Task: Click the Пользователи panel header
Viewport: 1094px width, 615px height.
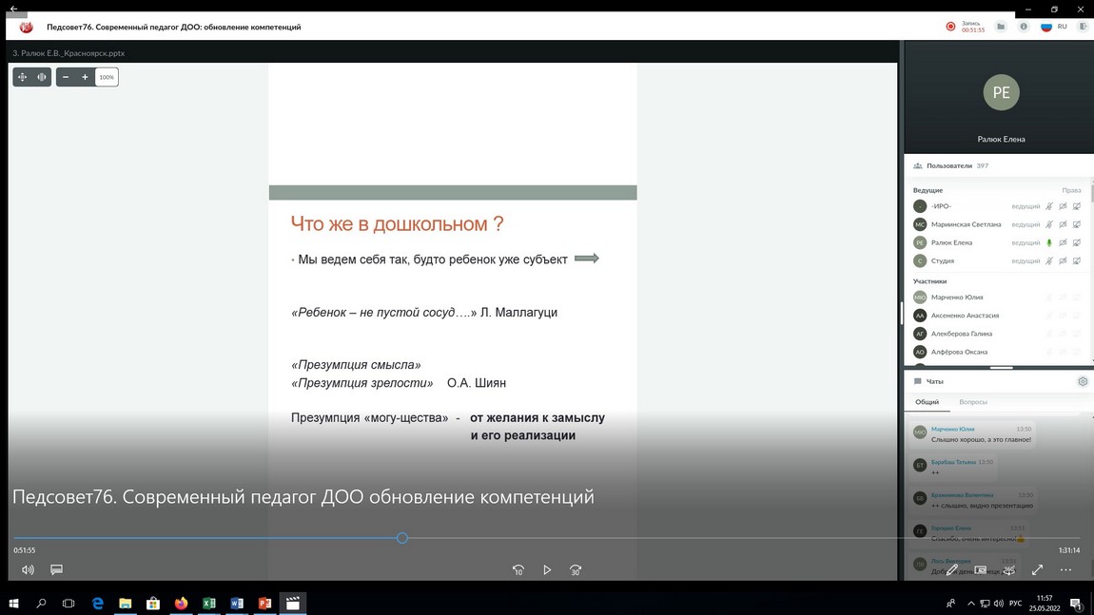Action: (x=950, y=166)
